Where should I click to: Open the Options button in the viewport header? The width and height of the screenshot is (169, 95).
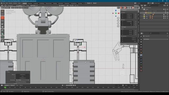136,6
